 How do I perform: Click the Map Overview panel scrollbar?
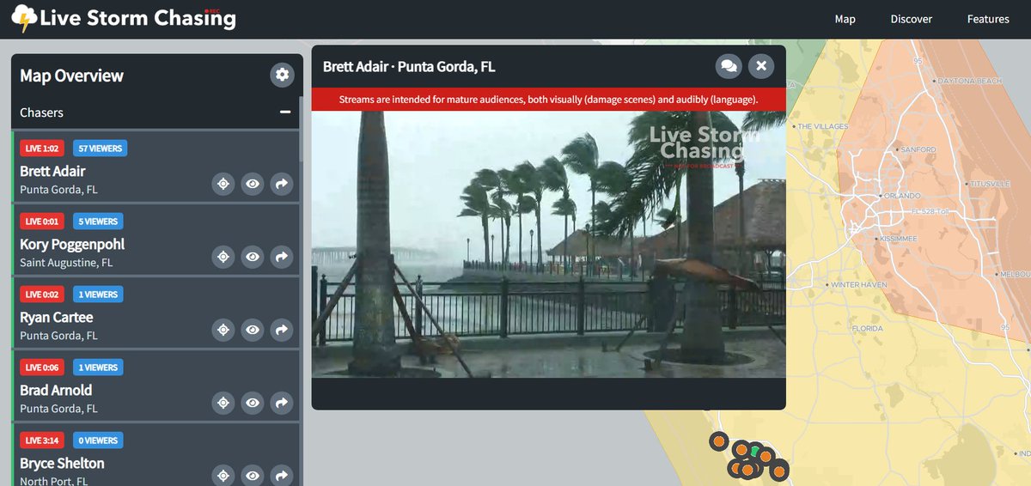(301, 129)
